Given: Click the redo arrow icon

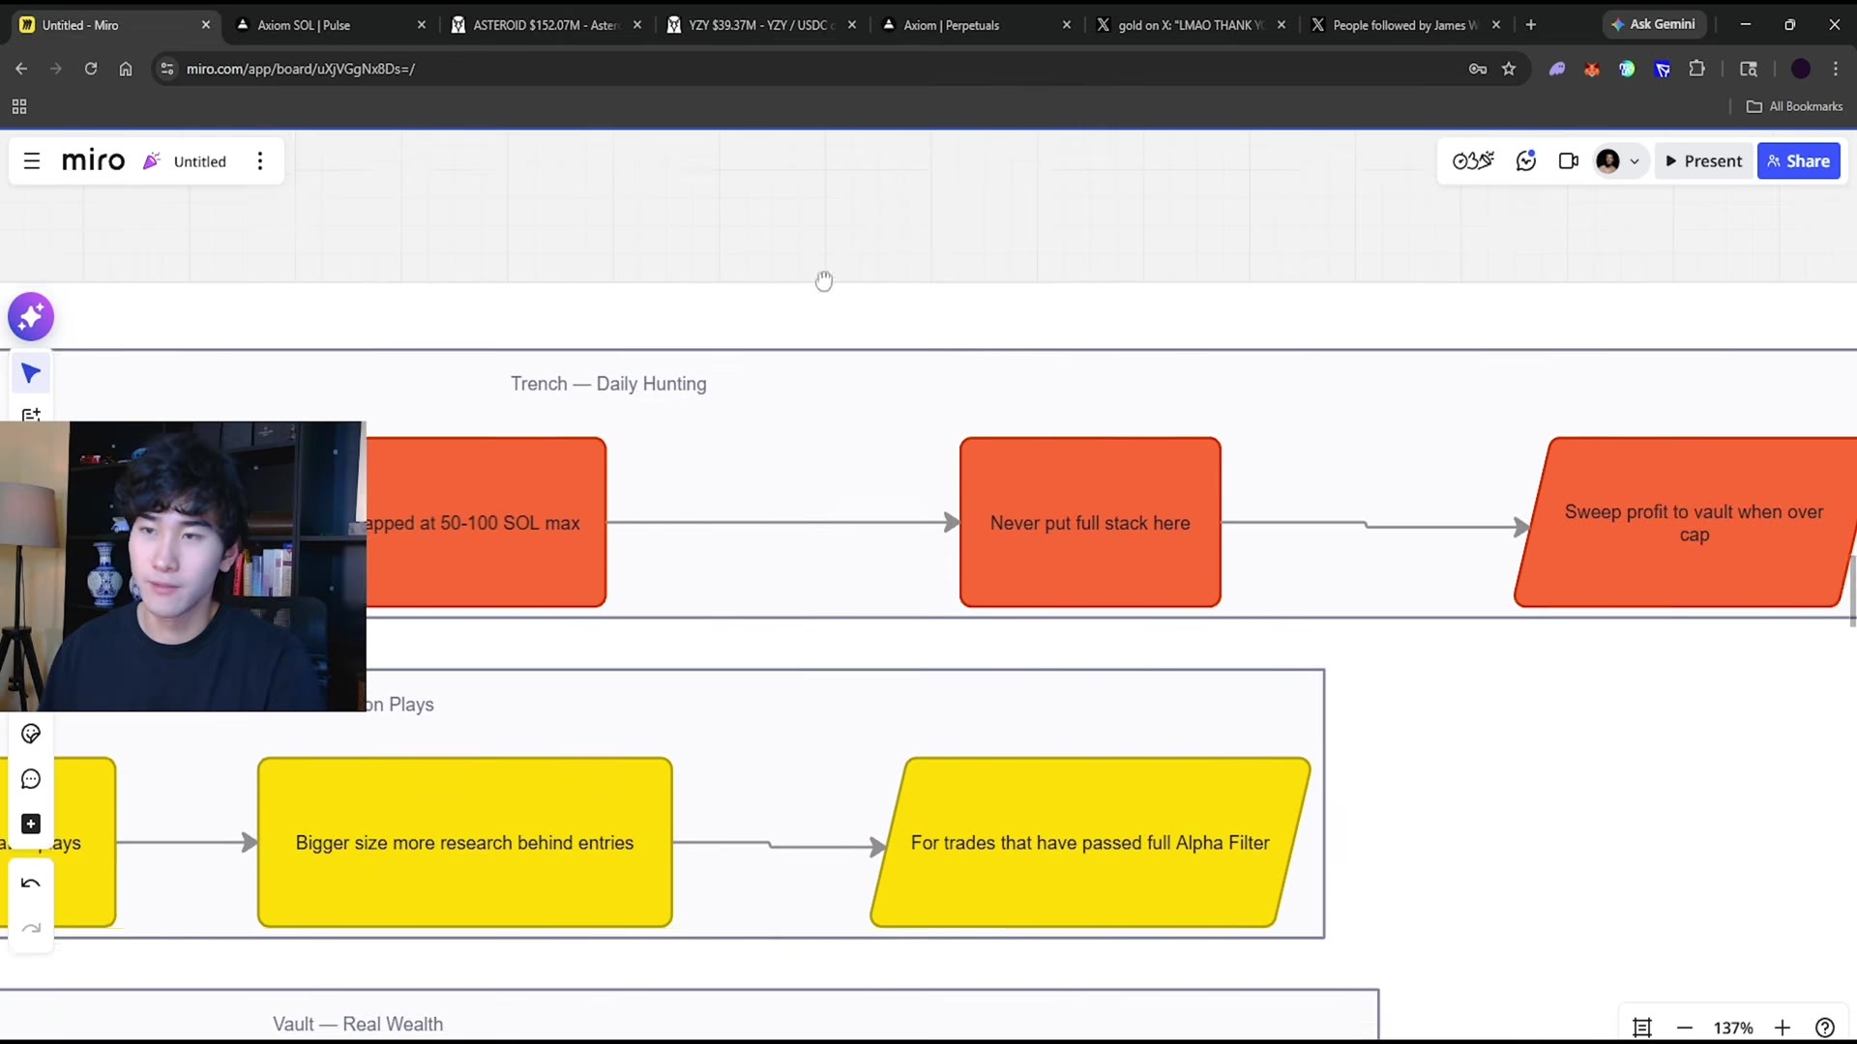Looking at the screenshot, I should (x=31, y=928).
